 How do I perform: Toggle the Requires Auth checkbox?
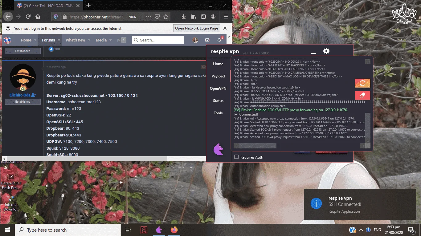point(236,157)
